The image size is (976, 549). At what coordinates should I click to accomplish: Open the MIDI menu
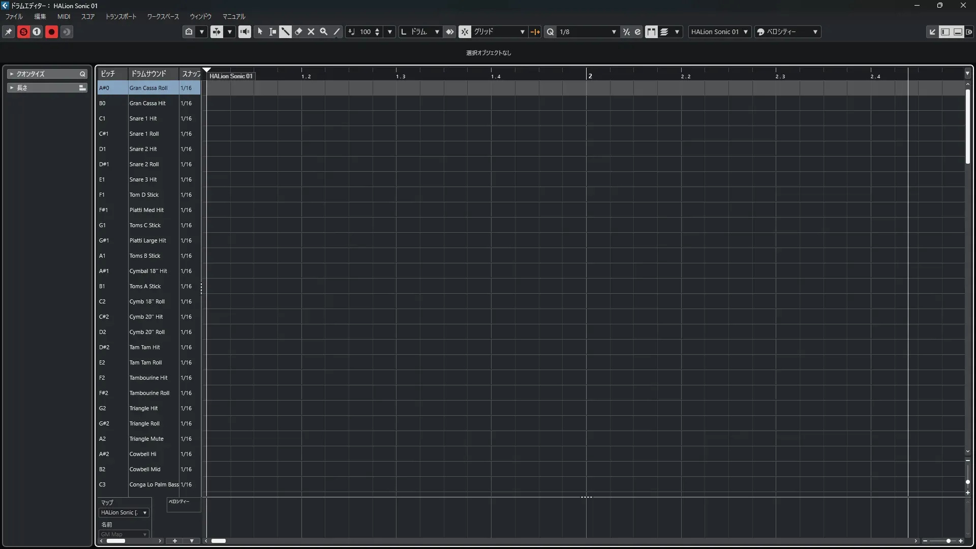pos(64,16)
